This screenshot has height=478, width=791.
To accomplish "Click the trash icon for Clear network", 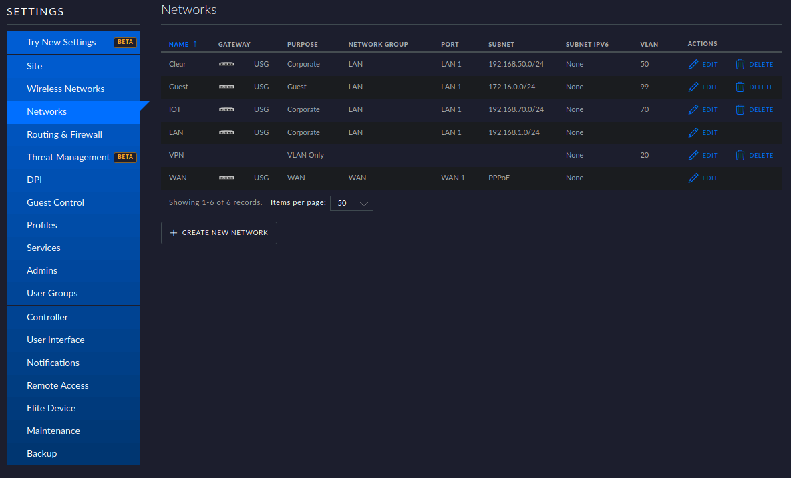I will [x=740, y=65].
